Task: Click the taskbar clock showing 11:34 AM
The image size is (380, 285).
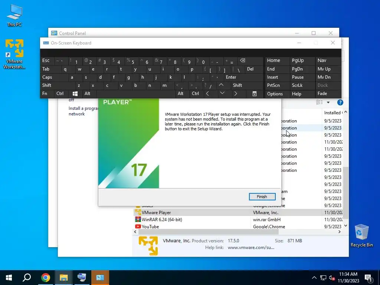Action: pos(348,278)
